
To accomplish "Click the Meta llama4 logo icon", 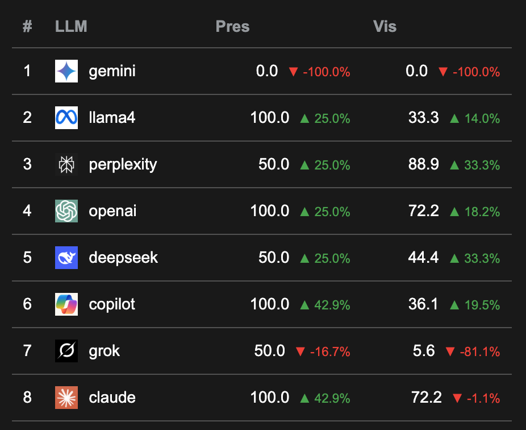I will point(66,118).
